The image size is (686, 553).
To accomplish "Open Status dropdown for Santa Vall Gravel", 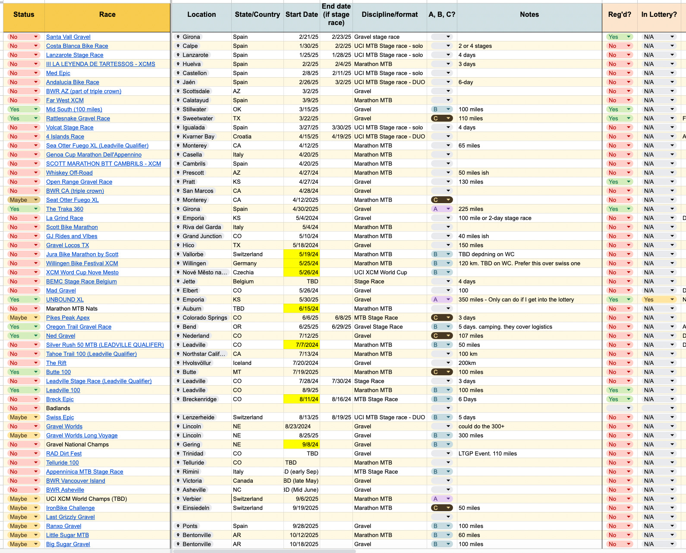I will (24, 37).
